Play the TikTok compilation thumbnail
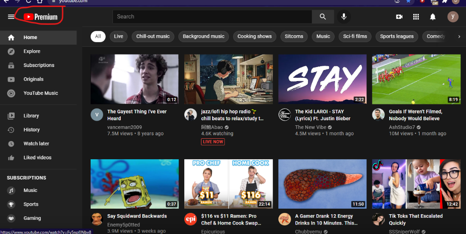 [416, 184]
